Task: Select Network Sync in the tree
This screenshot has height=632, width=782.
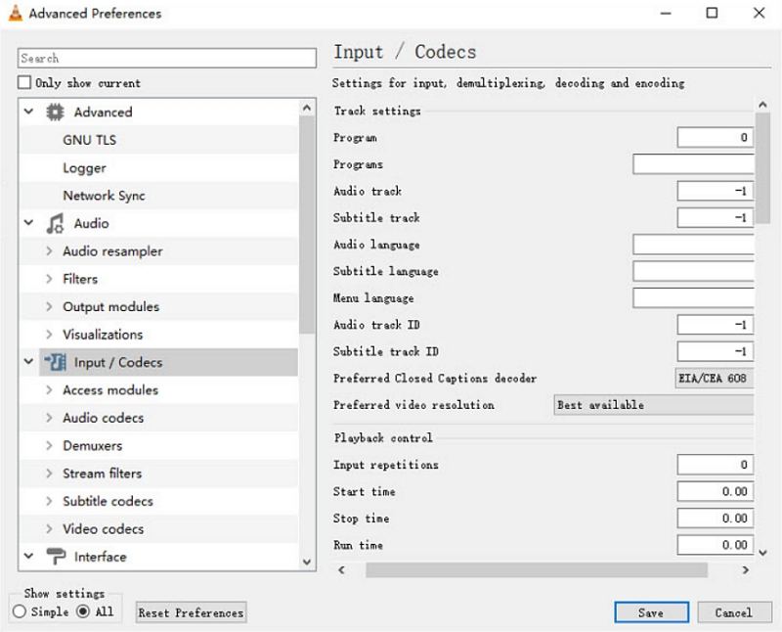Action: [x=104, y=196]
